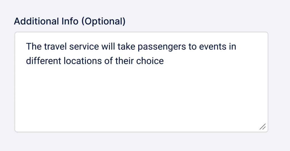Image resolution: width=290 pixels, height=151 pixels.
Task: Place cursor at end of "choice"
Action: pos(164,61)
